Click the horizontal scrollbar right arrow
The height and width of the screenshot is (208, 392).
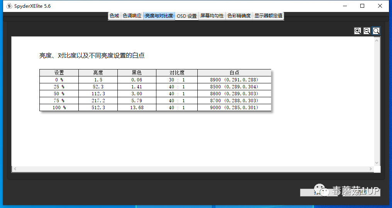(x=371, y=169)
